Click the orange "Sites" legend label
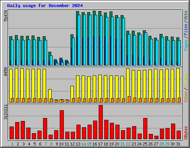Viewport: 190px width, 148px height. 186,97
